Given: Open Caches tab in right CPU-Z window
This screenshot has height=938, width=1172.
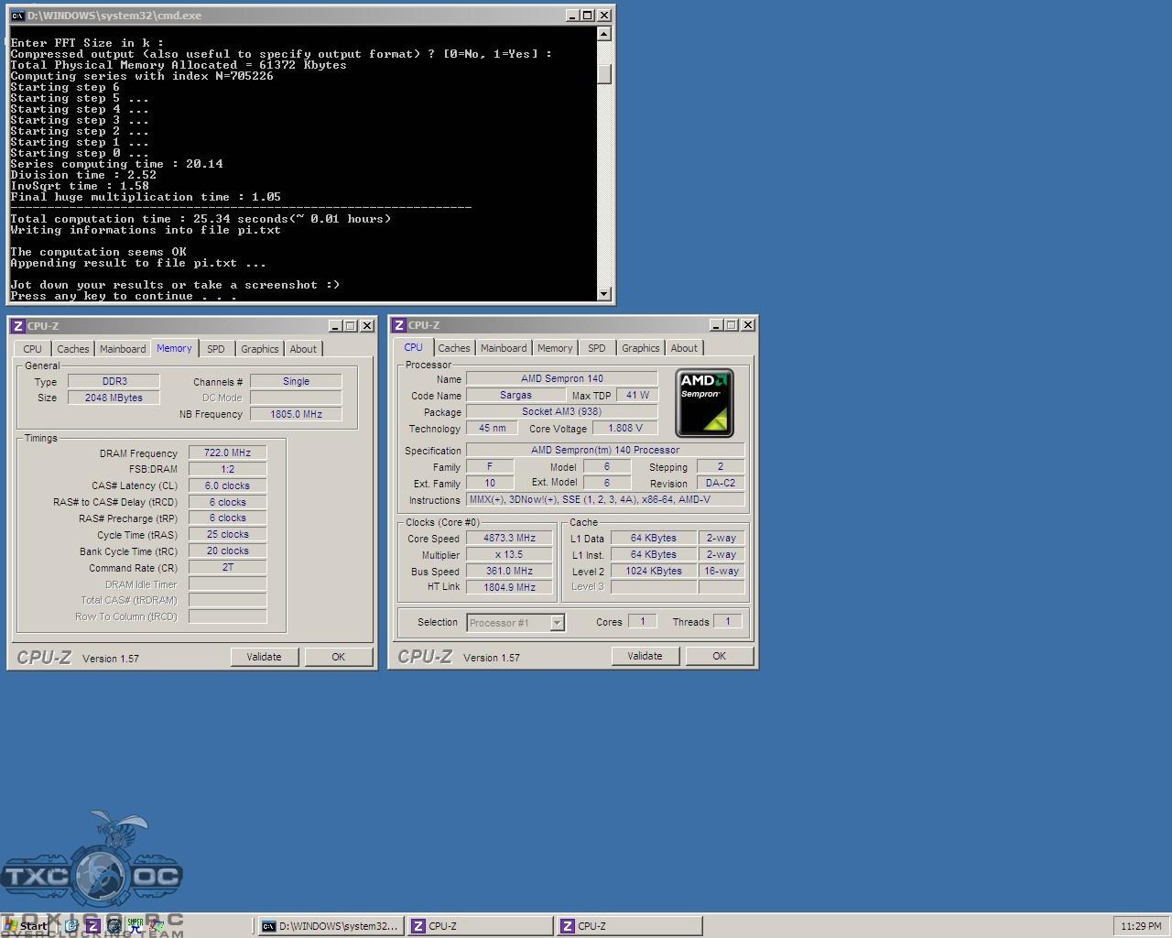Looking at the screenshot, I should click(x=454, y=348).
